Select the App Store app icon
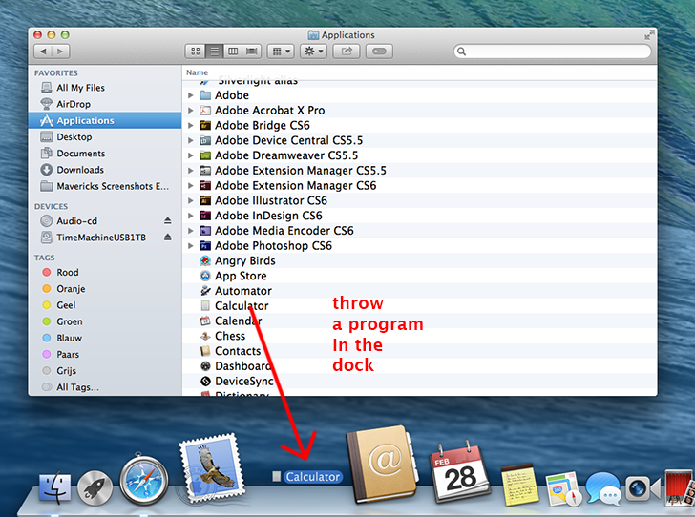The width and height of the screenshot is (695, 517). 205,276
